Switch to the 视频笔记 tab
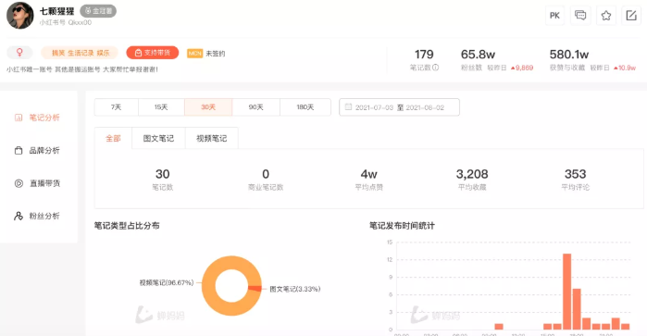Viewport: 647px width, 336px height. coord(212,138)
